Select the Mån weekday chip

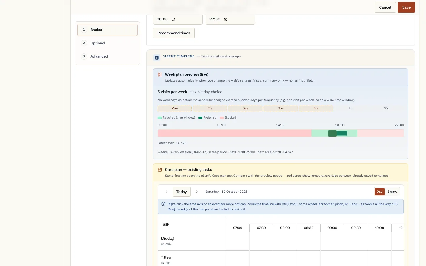tap(175, 108)
